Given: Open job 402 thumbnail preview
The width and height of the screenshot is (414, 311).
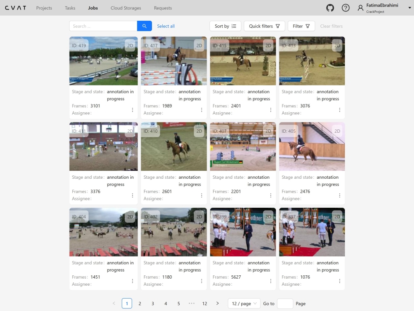Looking at the screenshot, I should click(174, 232).
